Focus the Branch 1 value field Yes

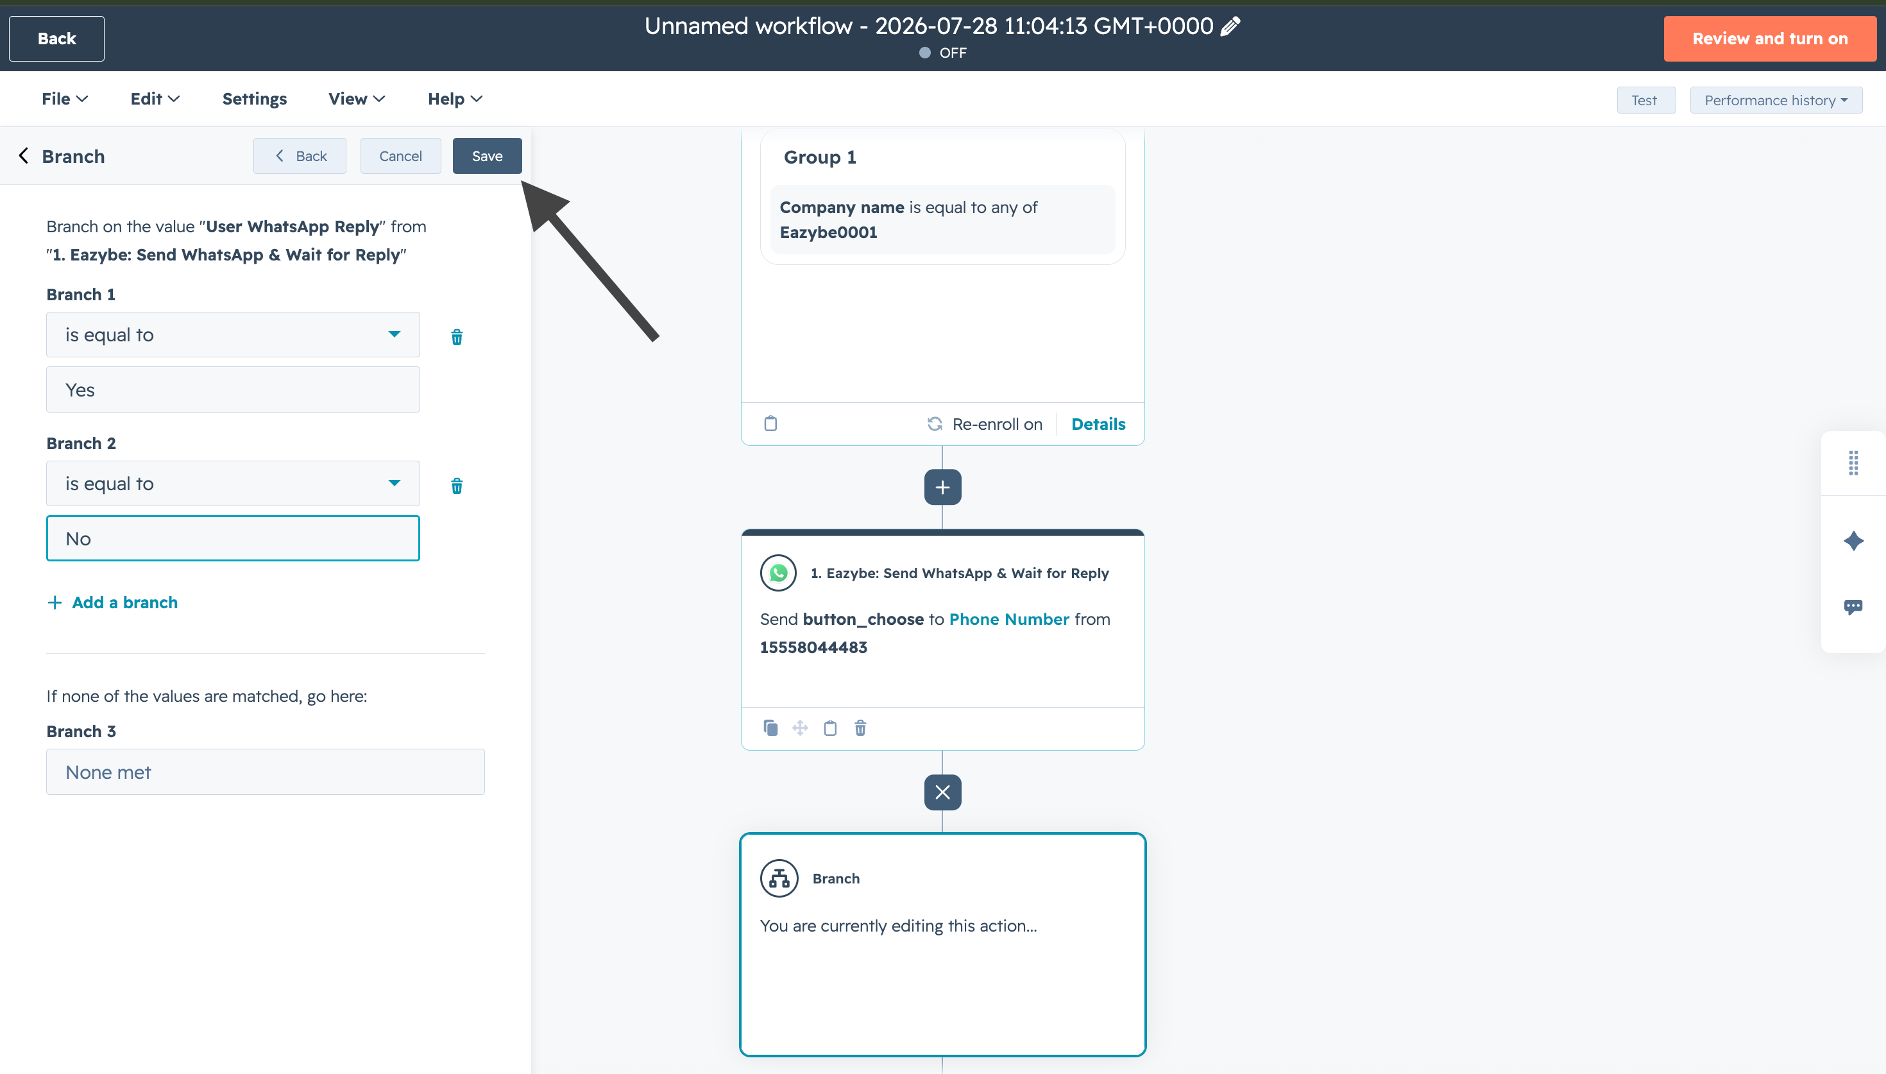233,389
